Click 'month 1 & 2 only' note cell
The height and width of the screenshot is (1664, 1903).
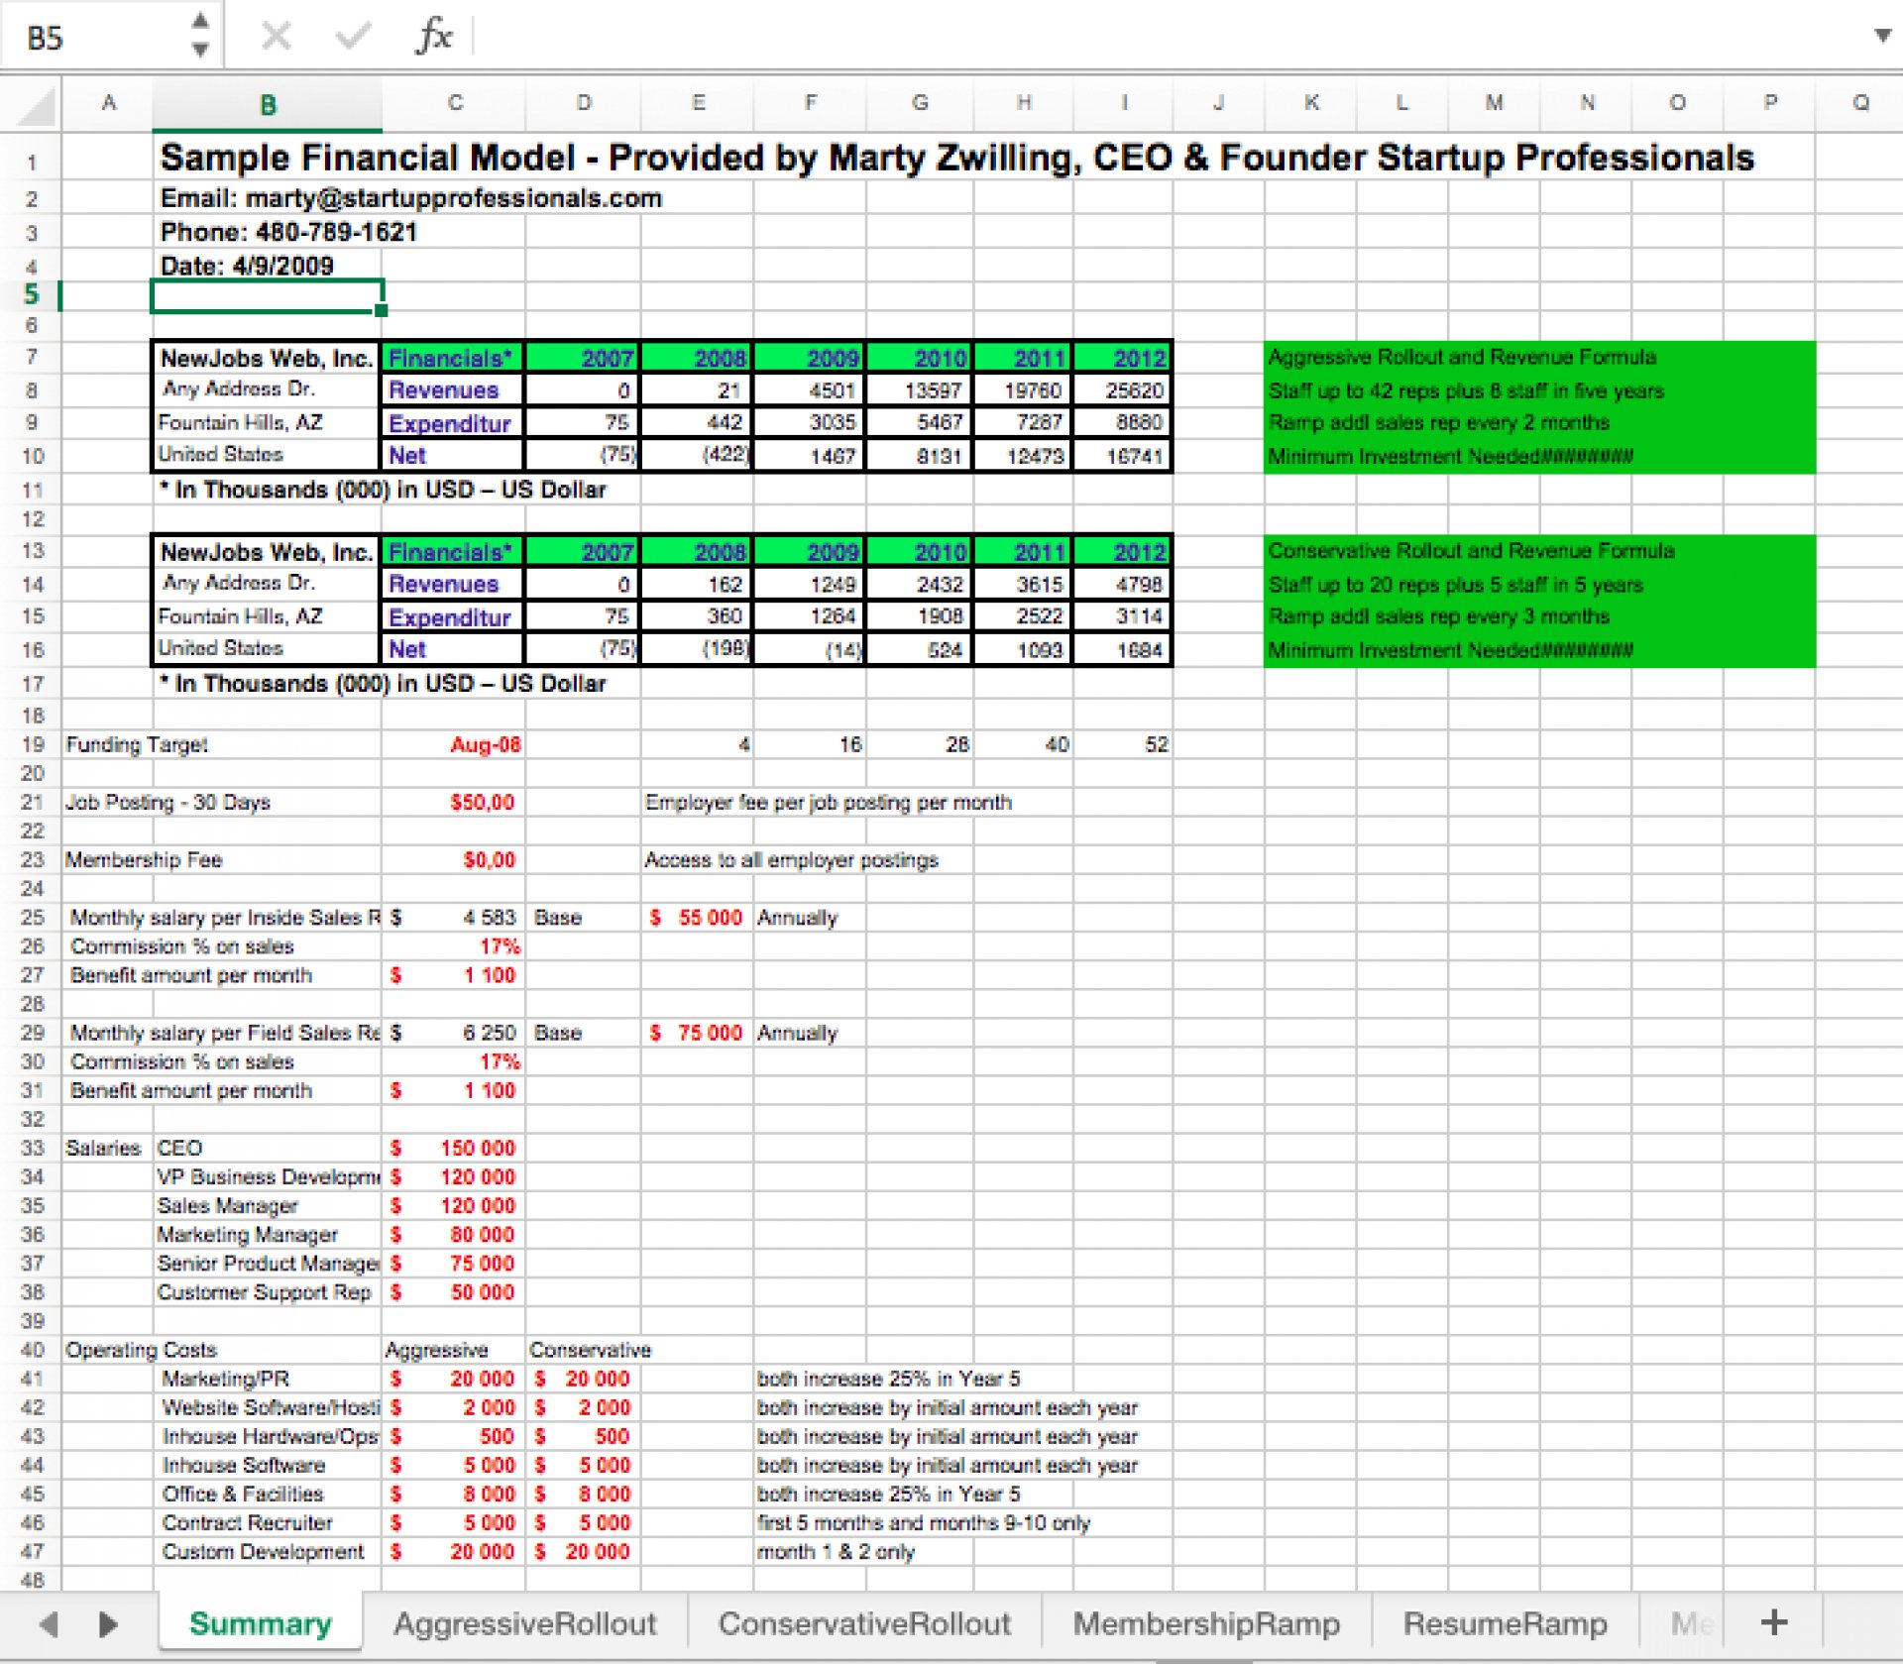coord(836,1552)
